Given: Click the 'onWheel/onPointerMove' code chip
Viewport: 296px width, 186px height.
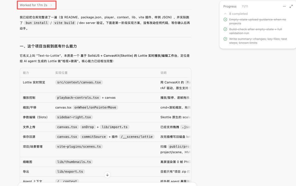Looking at the screenshot, I should (95, 107).
